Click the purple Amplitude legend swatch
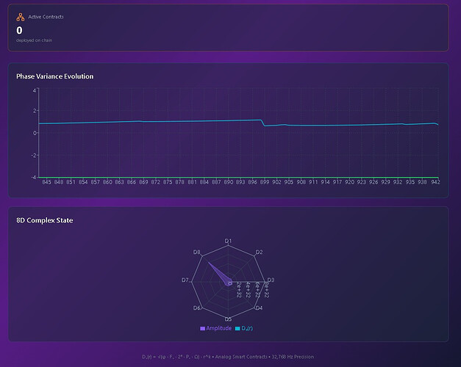 pos(202,327)
